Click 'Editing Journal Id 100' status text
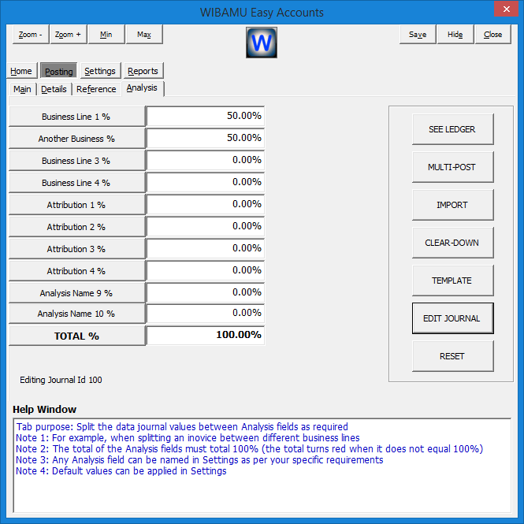The height and width of the screenshot is (524, 524). coord(61,380)
